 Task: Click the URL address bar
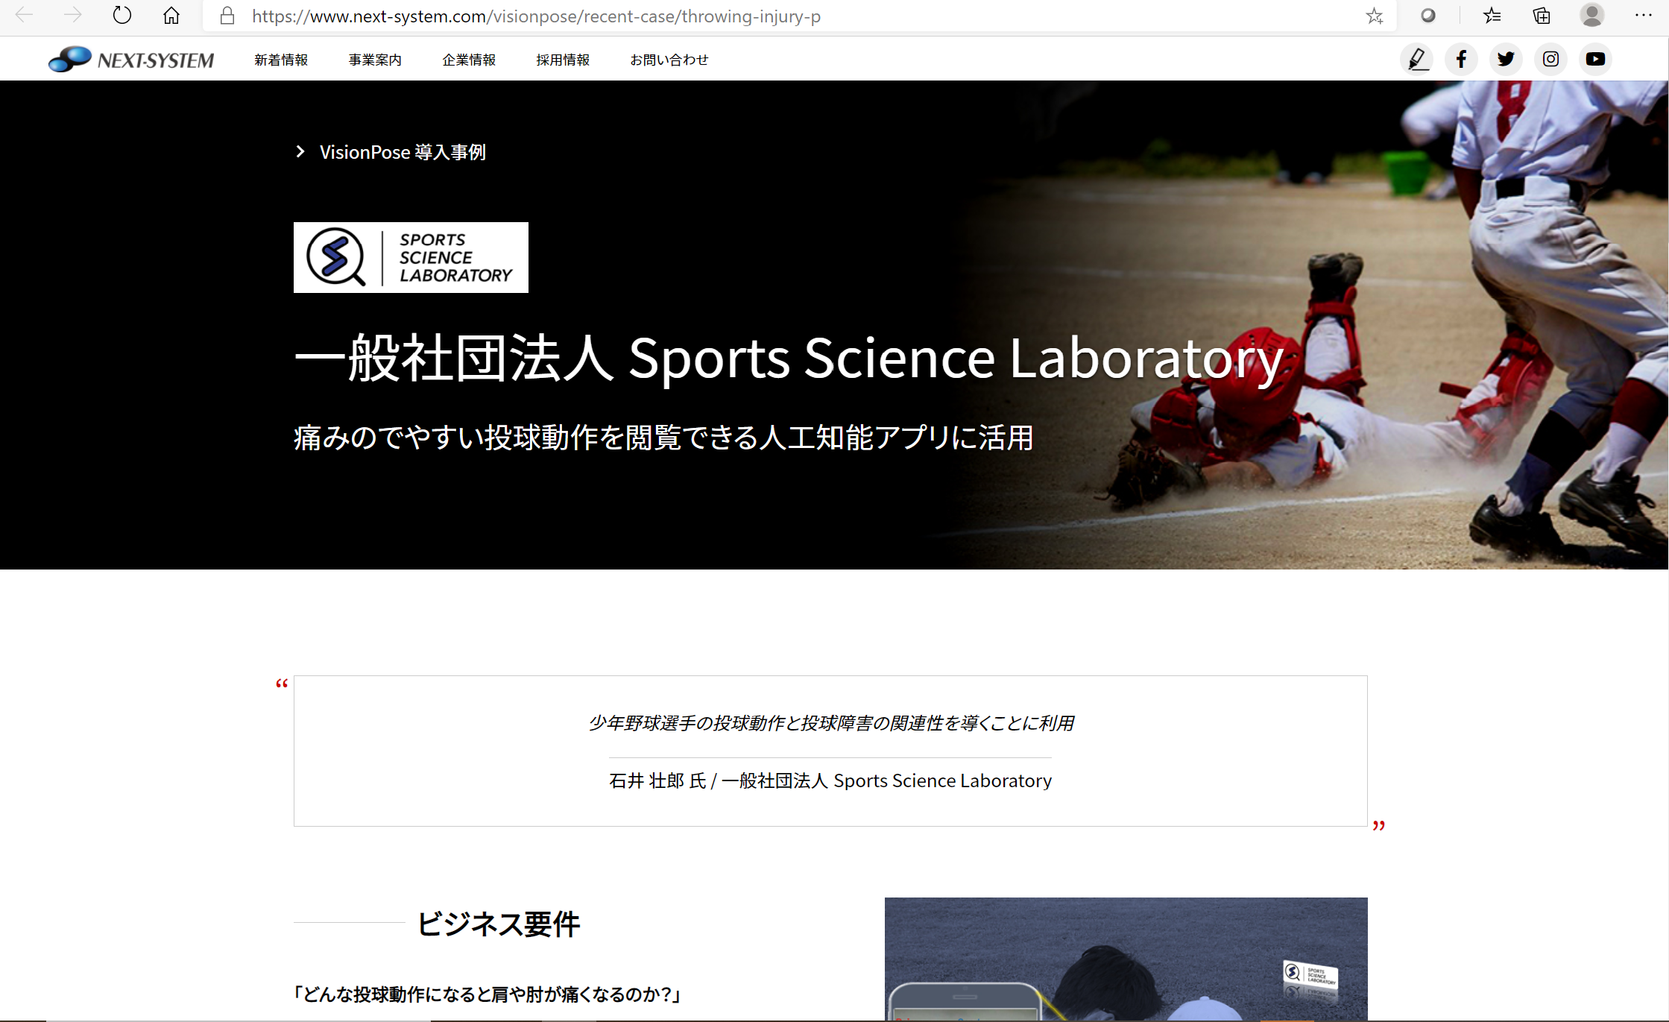click(798, 16)
